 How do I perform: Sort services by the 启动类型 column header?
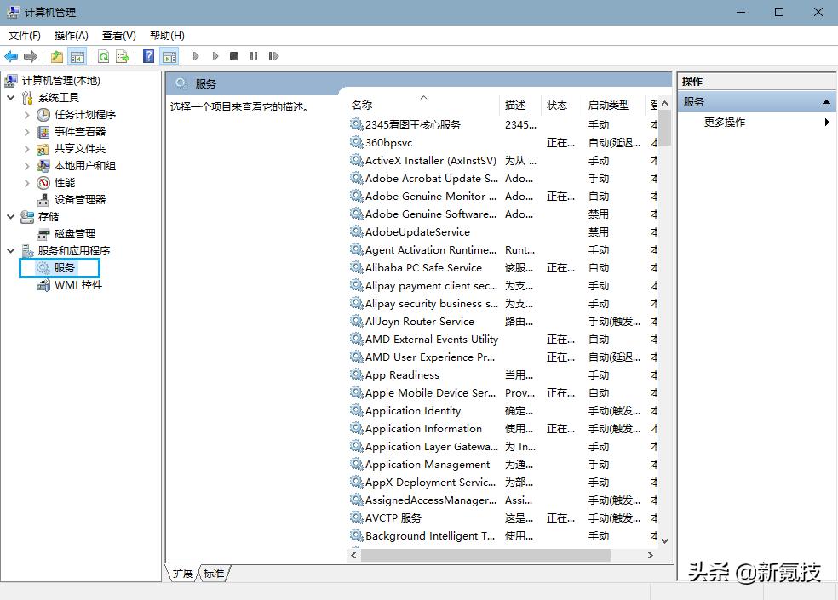(608, 105)
